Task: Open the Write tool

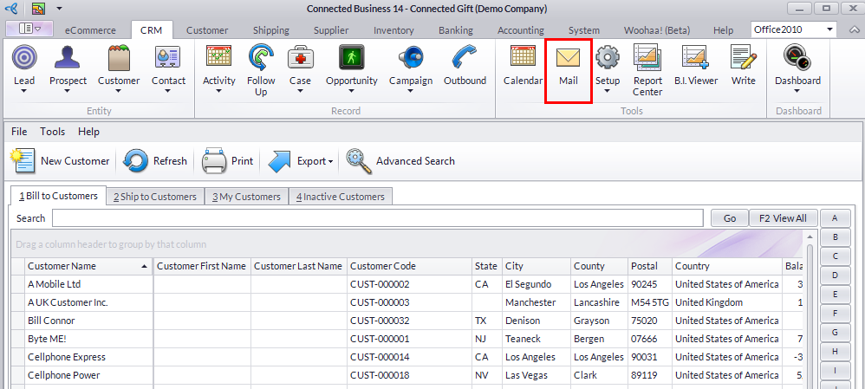Action: (743, 68)
